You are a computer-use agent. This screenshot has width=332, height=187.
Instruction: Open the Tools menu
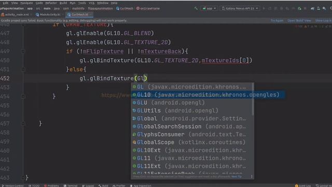pos(82,3)
